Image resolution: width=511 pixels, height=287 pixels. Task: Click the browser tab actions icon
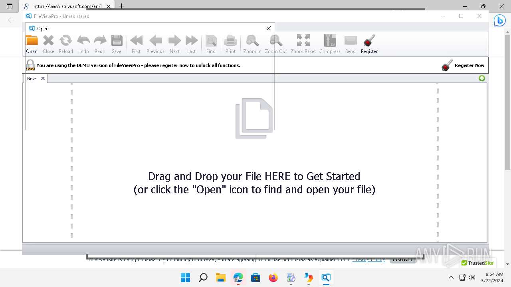point(10,6)
